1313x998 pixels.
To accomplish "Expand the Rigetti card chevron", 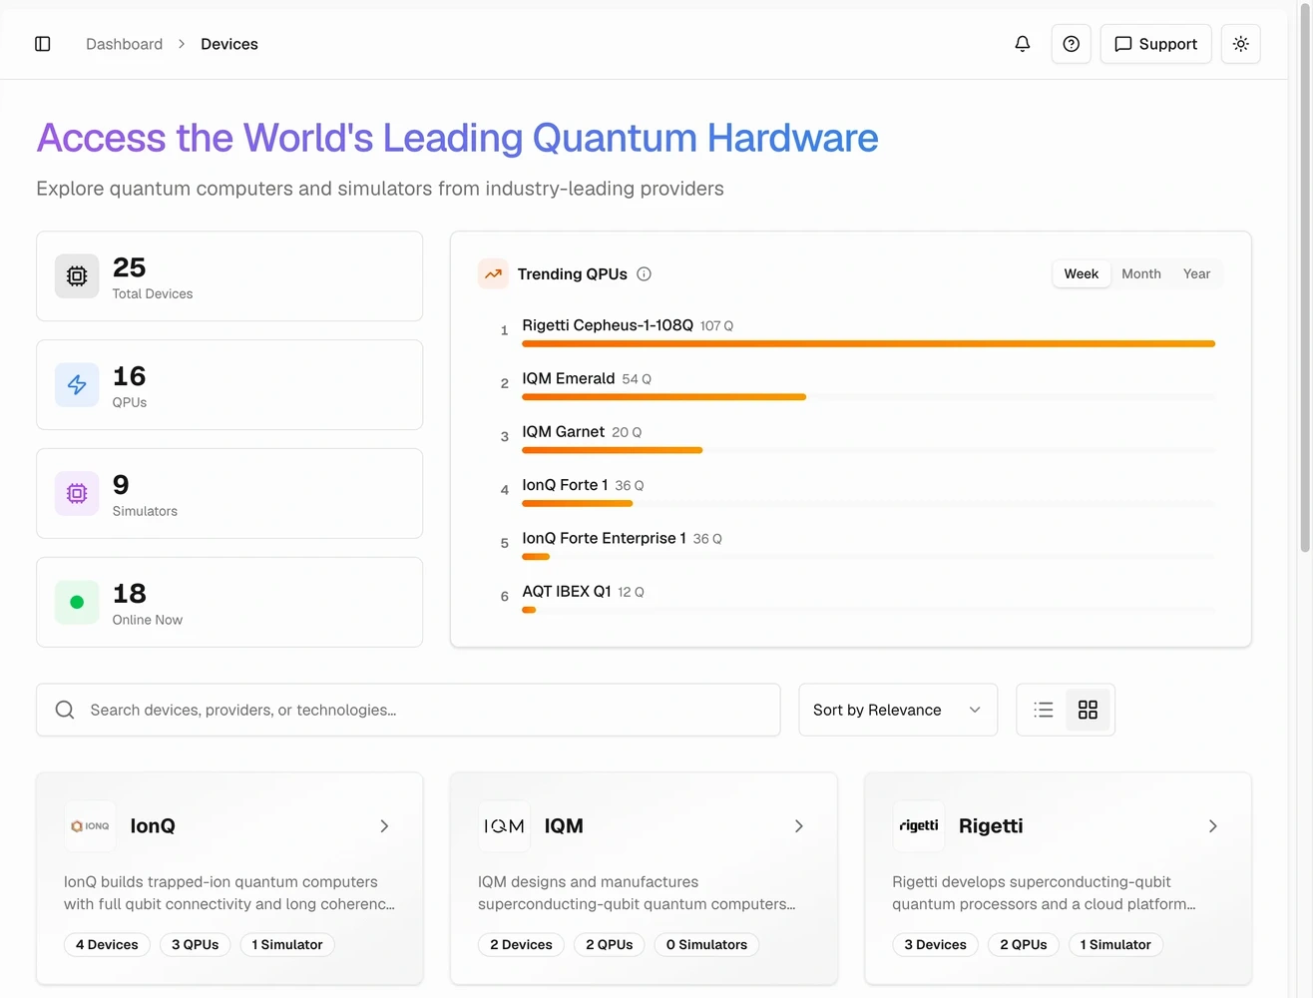I will point(1212,826).
